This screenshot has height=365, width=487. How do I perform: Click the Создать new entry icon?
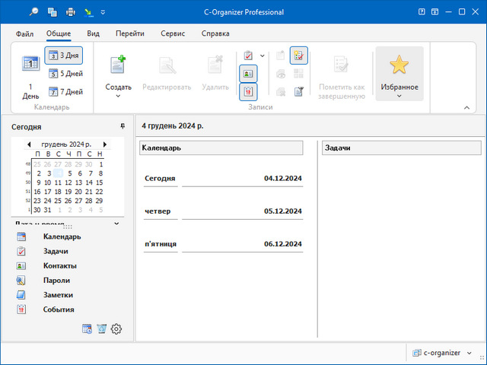pyautogui.click(x=118, y=65)
